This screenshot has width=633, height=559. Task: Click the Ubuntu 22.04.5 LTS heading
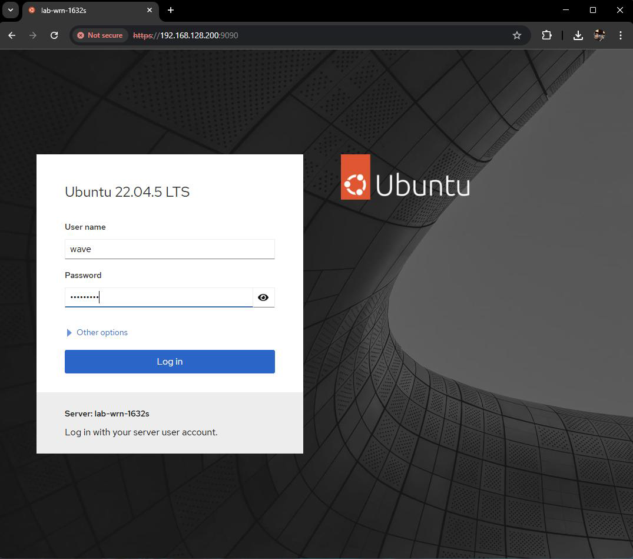127,192
